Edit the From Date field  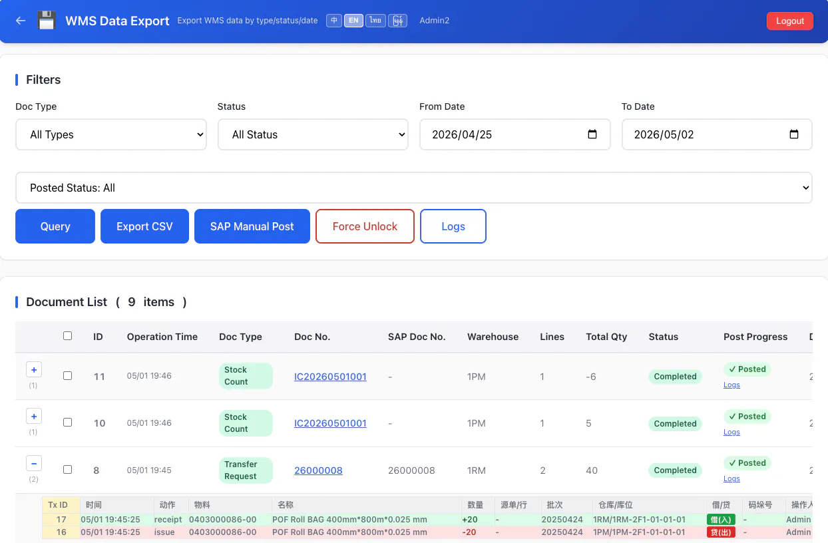click(515, 134)
